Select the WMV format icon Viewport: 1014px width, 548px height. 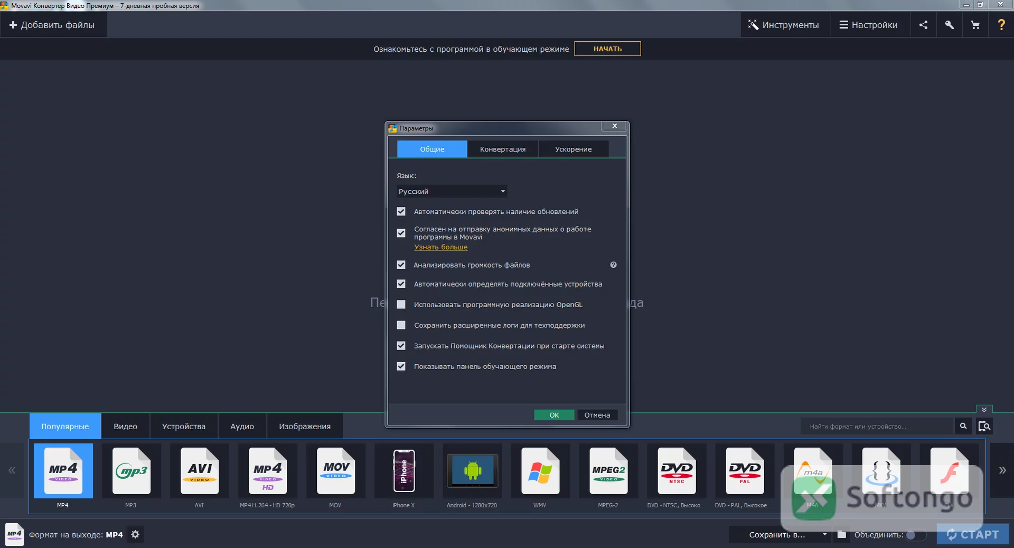pos(540,471)
